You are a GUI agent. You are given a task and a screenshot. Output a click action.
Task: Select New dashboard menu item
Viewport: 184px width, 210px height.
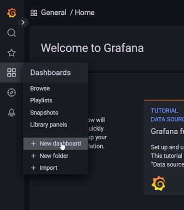point(56,144)
